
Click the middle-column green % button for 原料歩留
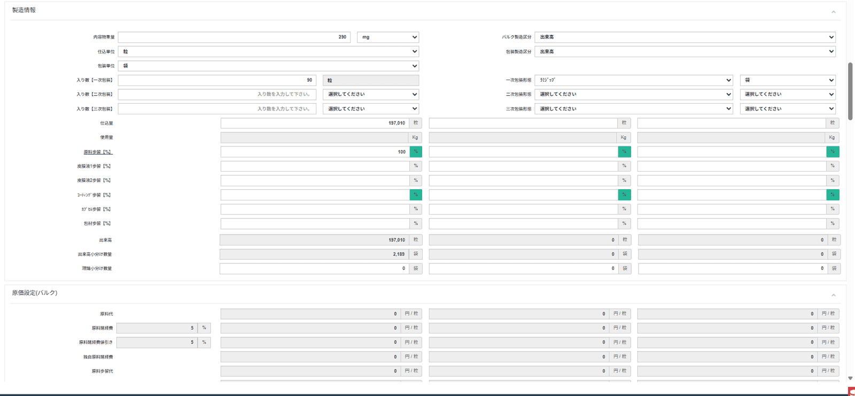(624, 152)
